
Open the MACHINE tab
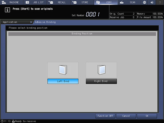coord(11,2)
